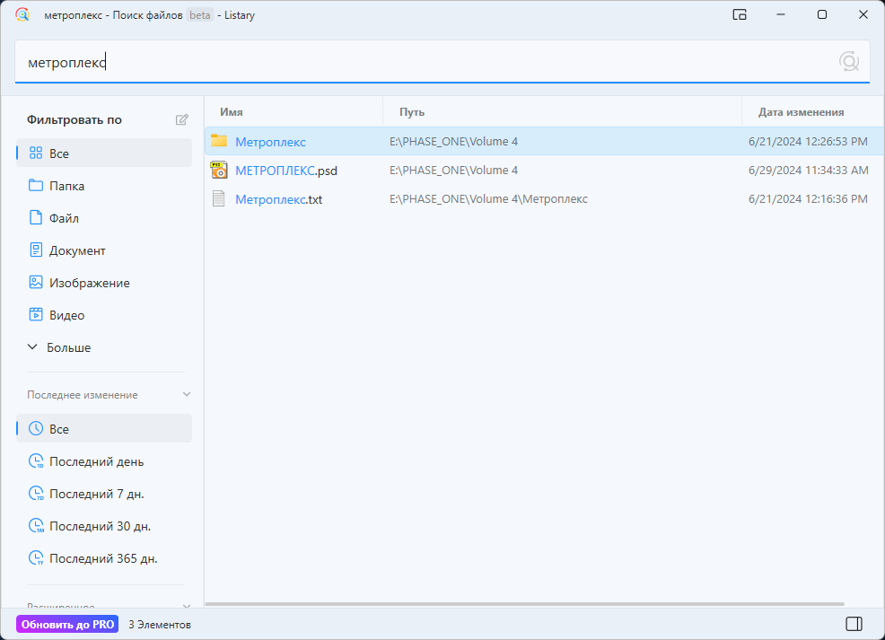Click the Listary logo in title bar
885x640 pixels.
click(22, 14)
